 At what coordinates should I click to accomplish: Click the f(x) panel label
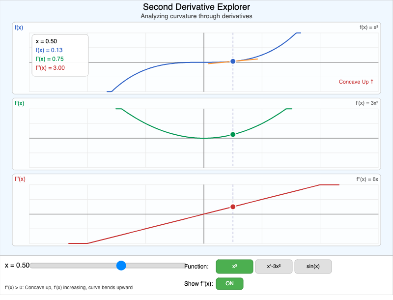pos(19,28)
